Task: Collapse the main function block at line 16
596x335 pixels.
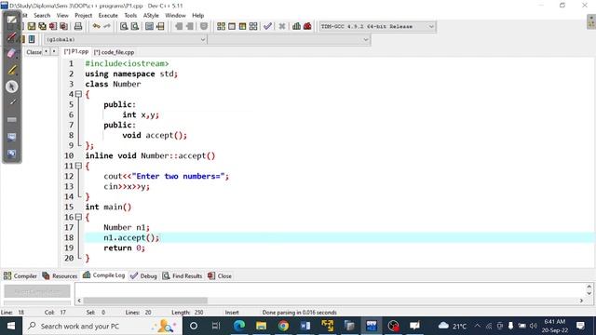Action: (78, 217)
